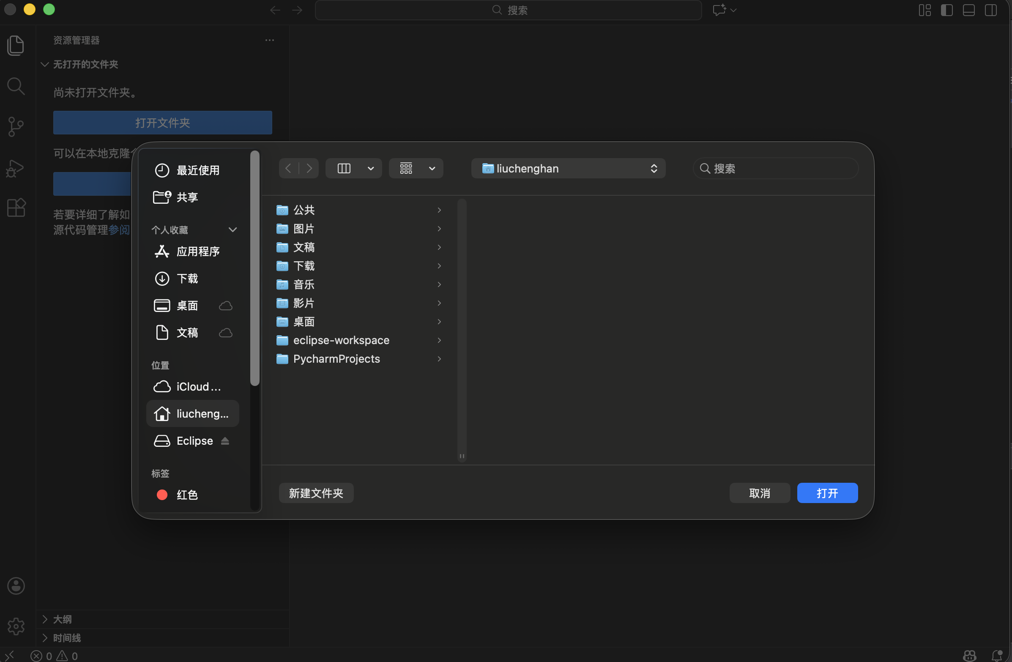This screenshot has height=662, width=1012.
Task: Toggle the primary side bar layout button
Action: click(x=946, y=10)
